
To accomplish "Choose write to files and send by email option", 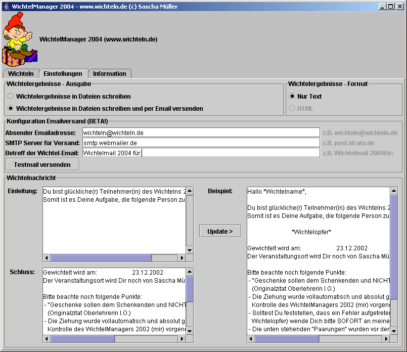I will [105, 109].
